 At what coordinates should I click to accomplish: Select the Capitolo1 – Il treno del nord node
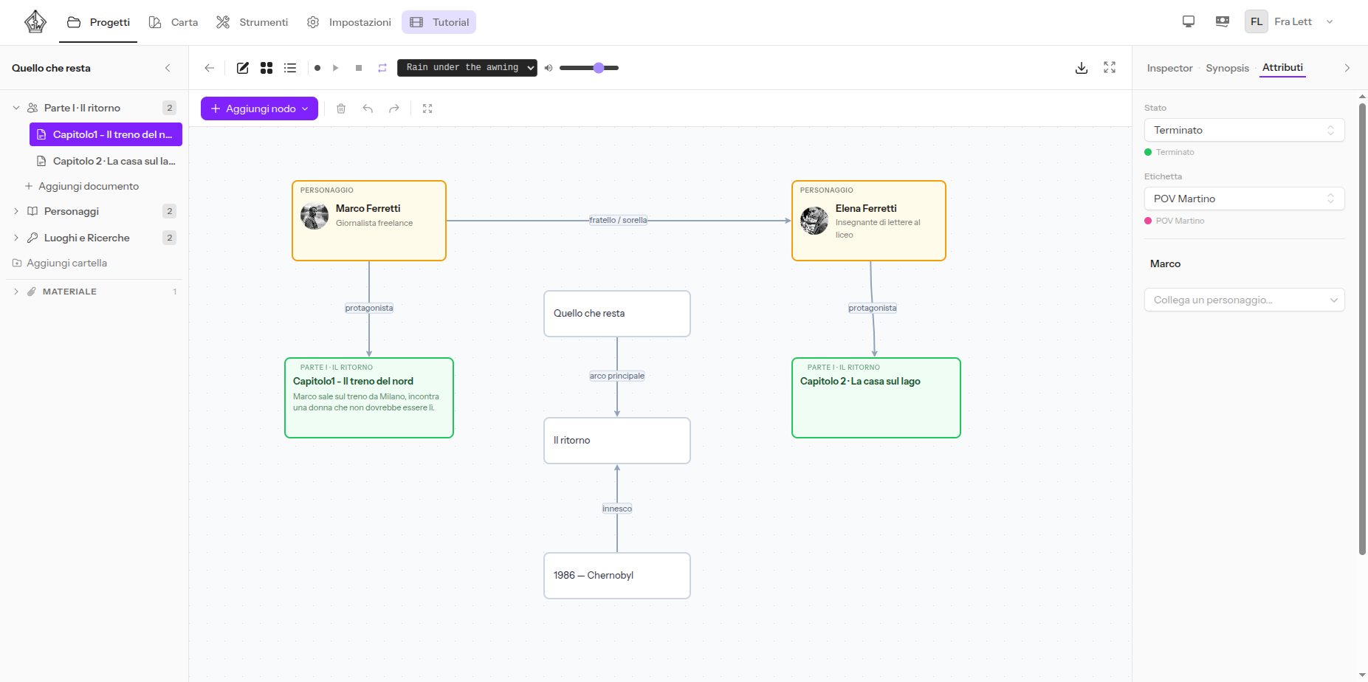pos(369,398)
